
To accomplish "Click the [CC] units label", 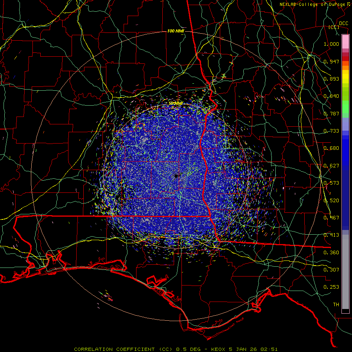I will 334,27.
